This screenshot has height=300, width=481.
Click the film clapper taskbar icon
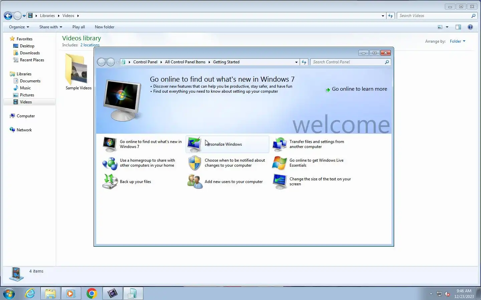(x=112, y=293)
